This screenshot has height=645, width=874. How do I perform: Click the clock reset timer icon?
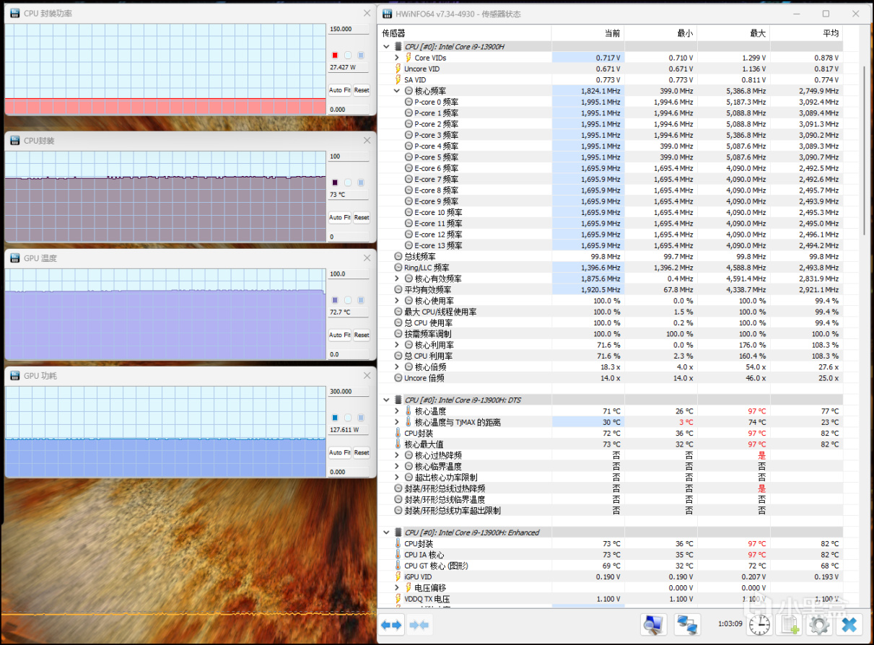coord(759,625)
